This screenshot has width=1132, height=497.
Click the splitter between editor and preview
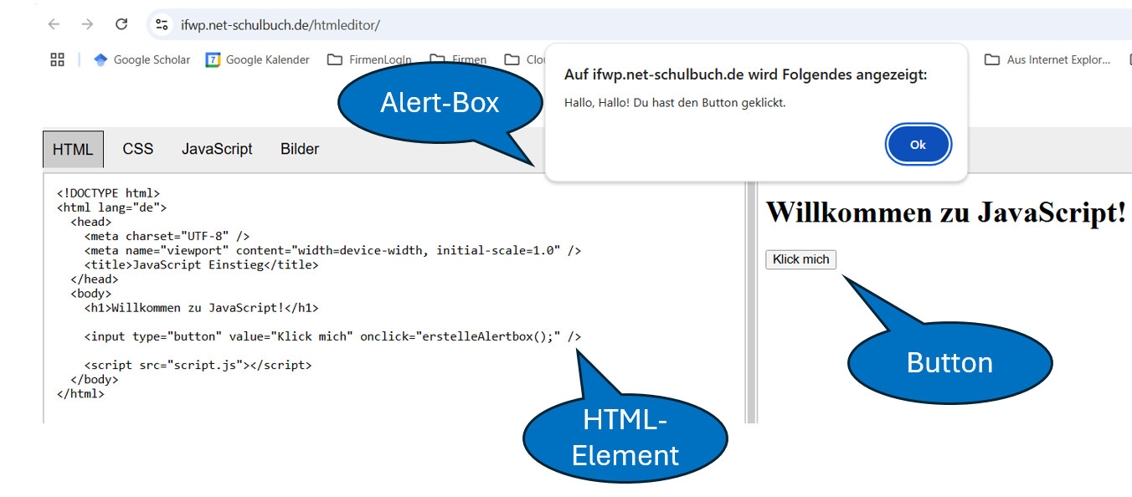751,301
